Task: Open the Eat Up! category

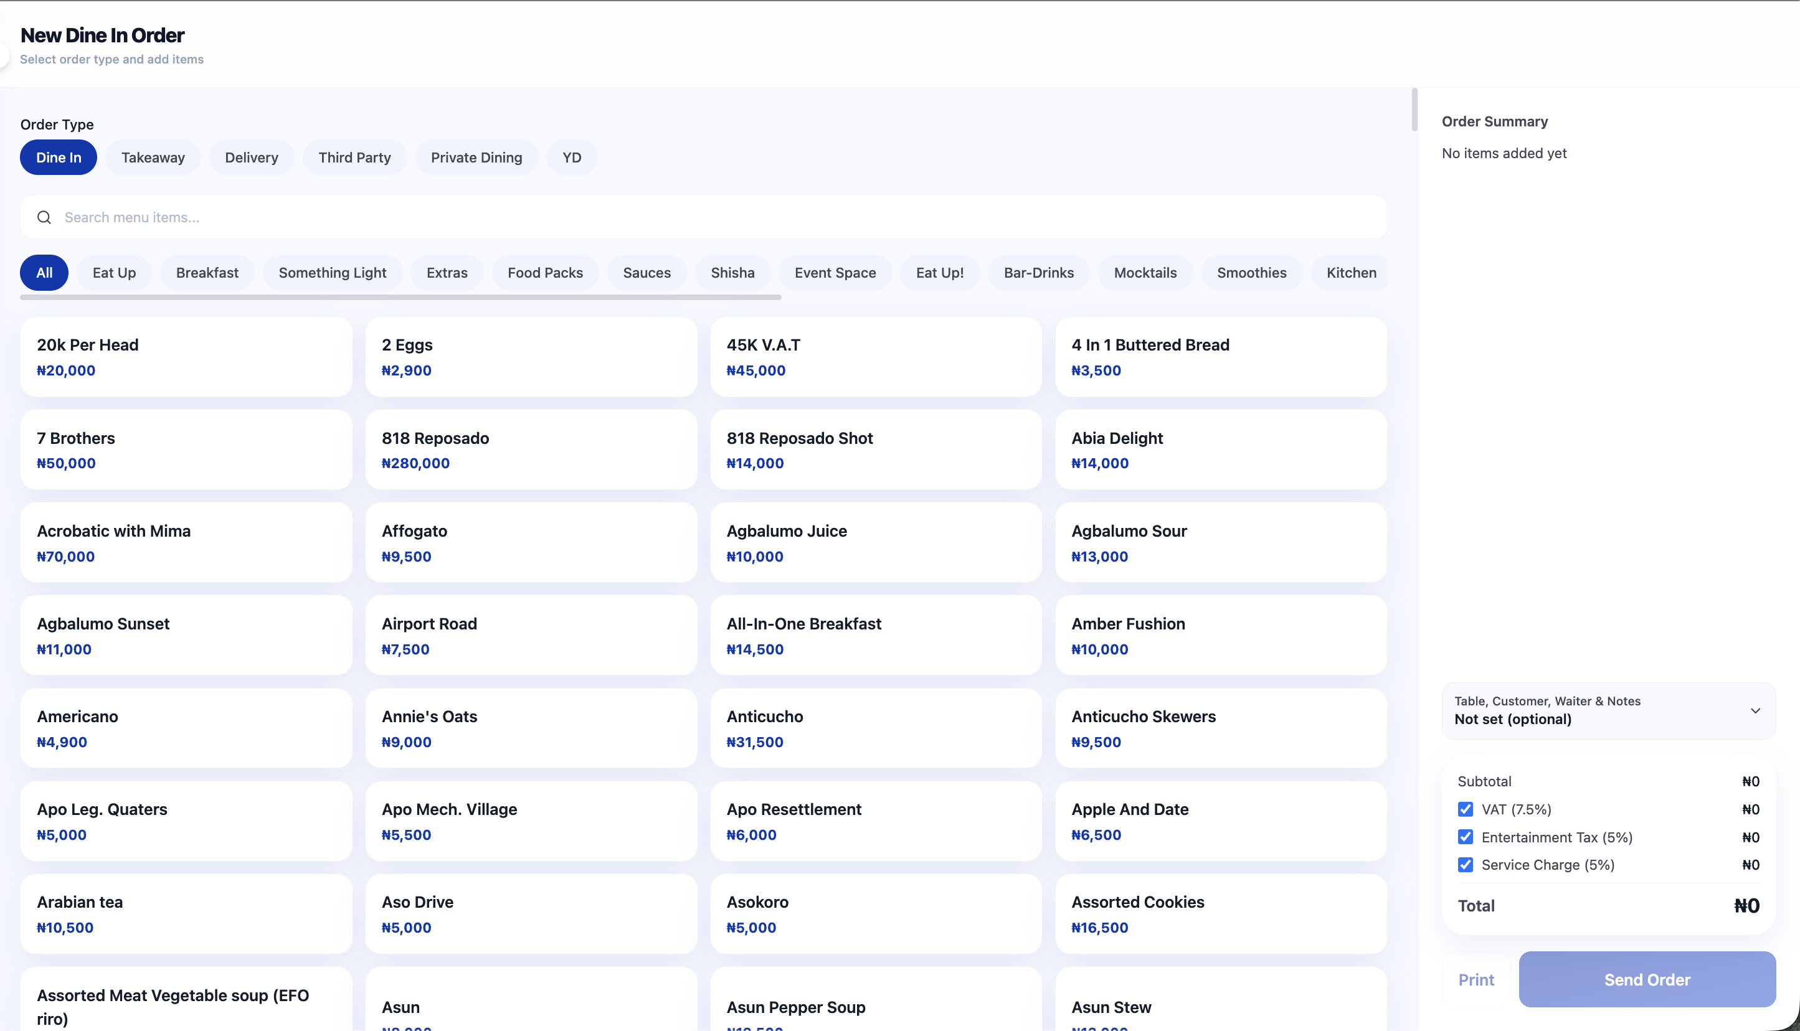Action: (940, 273)
